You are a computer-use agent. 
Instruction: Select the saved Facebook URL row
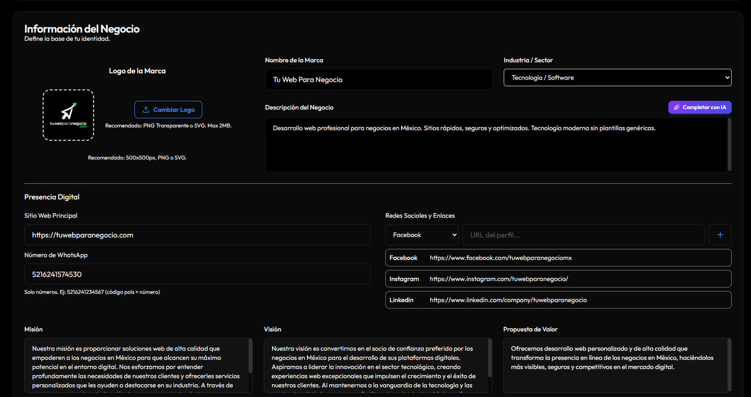point(558,258)
